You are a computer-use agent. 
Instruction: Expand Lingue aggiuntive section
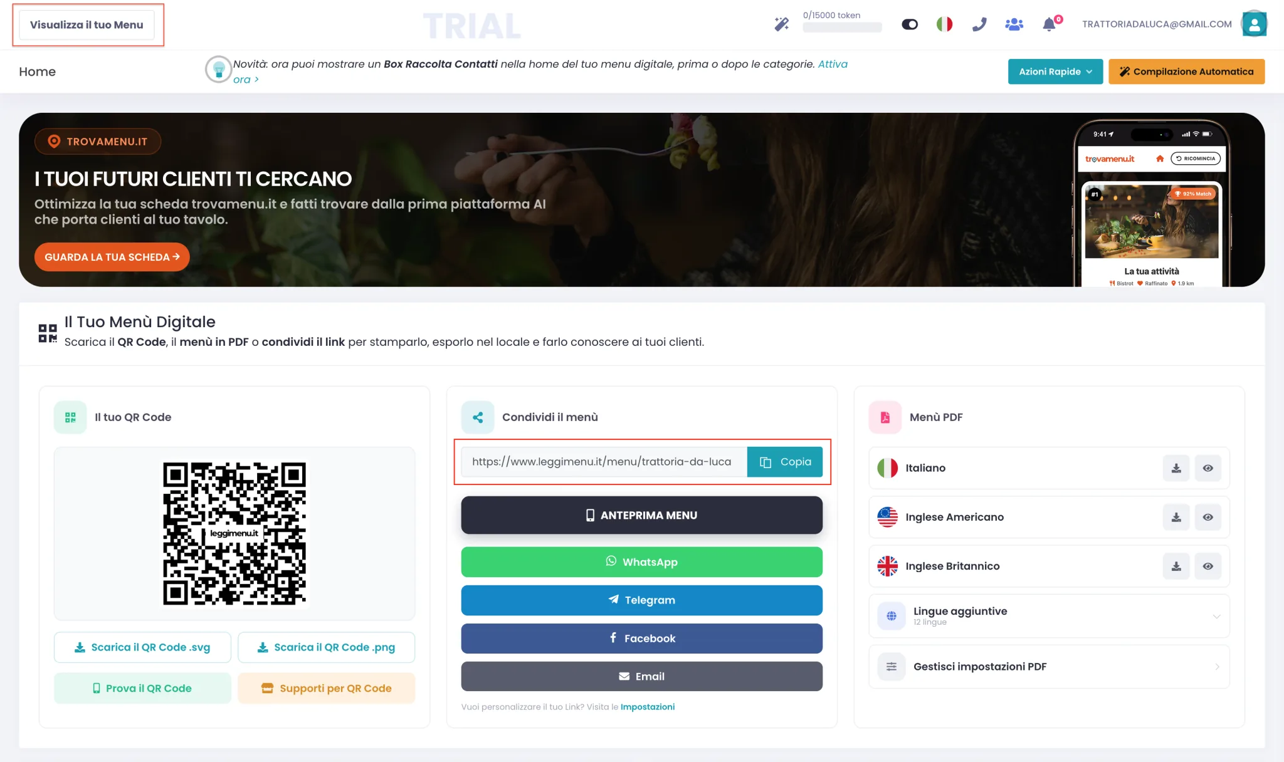click(x=1049, y=616)
